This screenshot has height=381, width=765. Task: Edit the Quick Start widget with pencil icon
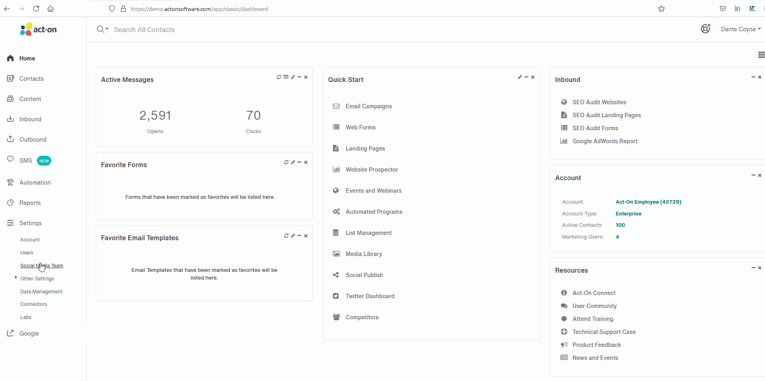519,77
